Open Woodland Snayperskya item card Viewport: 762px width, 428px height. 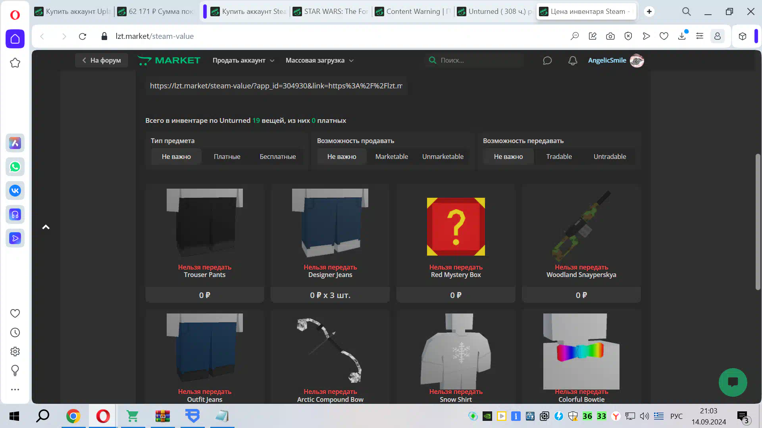pyautogui.click(x=581, y=243)
